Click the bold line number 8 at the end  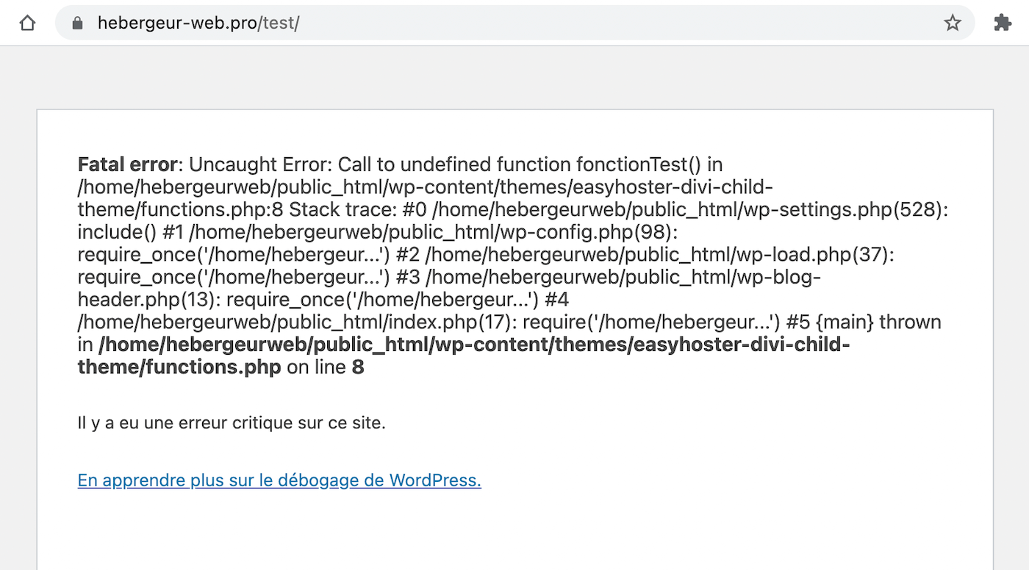coord(358,367)
